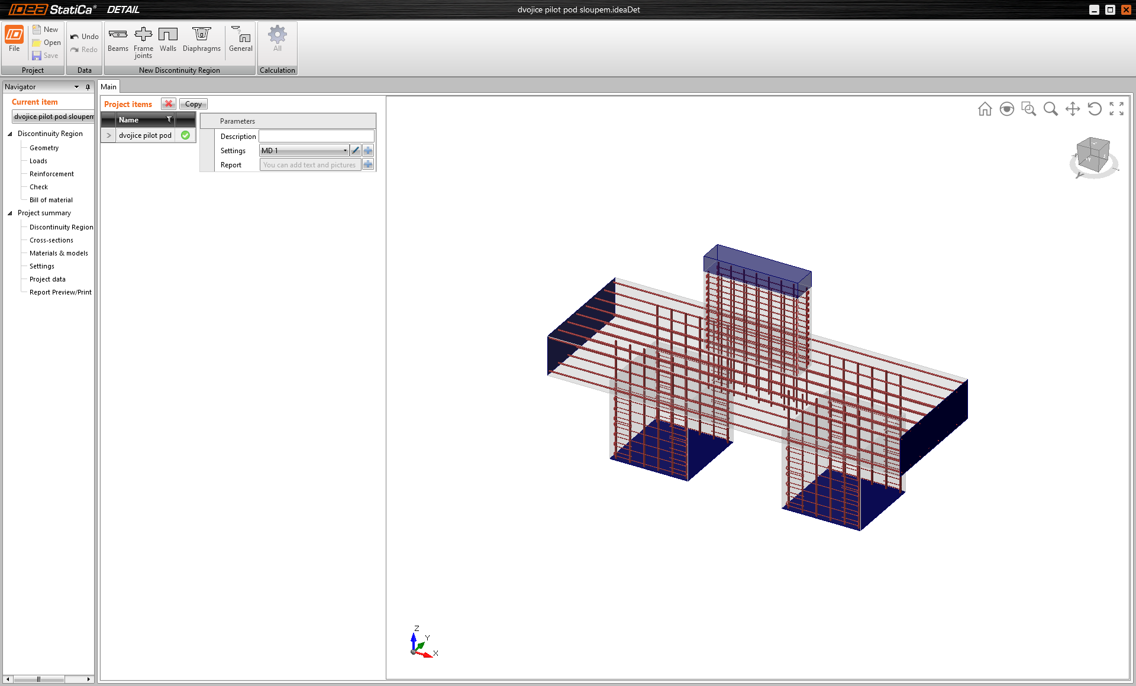Choose the Walls region icon
The width and height of the screenshot is (1136, 686).
pos(168,40)
